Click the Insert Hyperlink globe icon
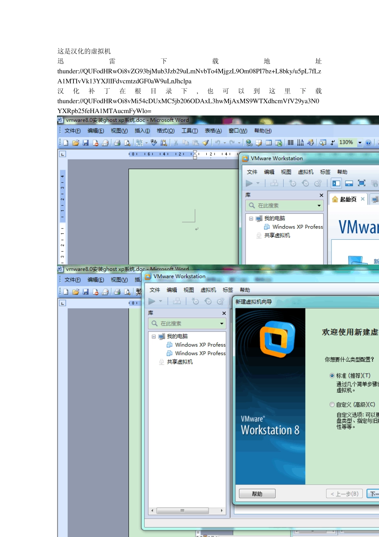The height and width of the screenshot is (537, 379). pos(249,143)
